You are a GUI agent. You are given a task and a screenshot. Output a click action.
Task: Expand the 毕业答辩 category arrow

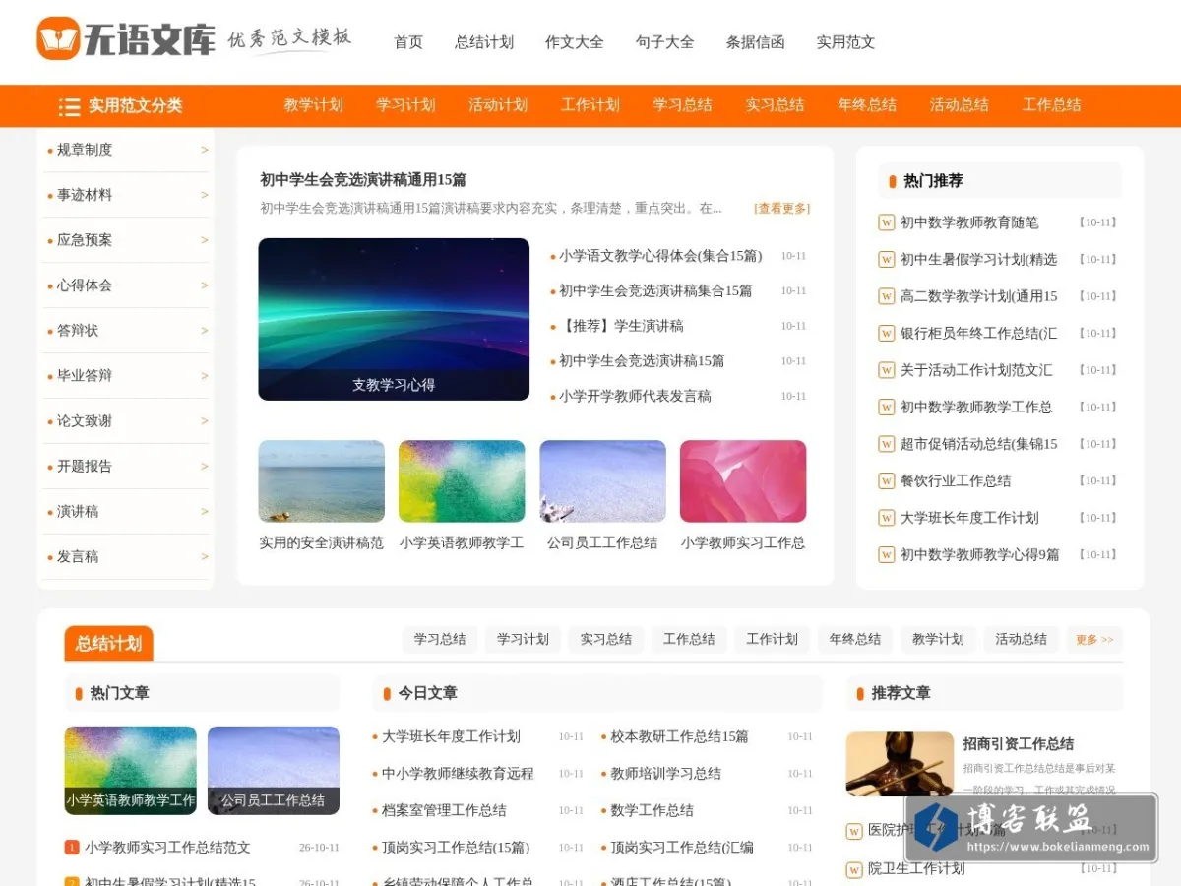click(205, 376)
